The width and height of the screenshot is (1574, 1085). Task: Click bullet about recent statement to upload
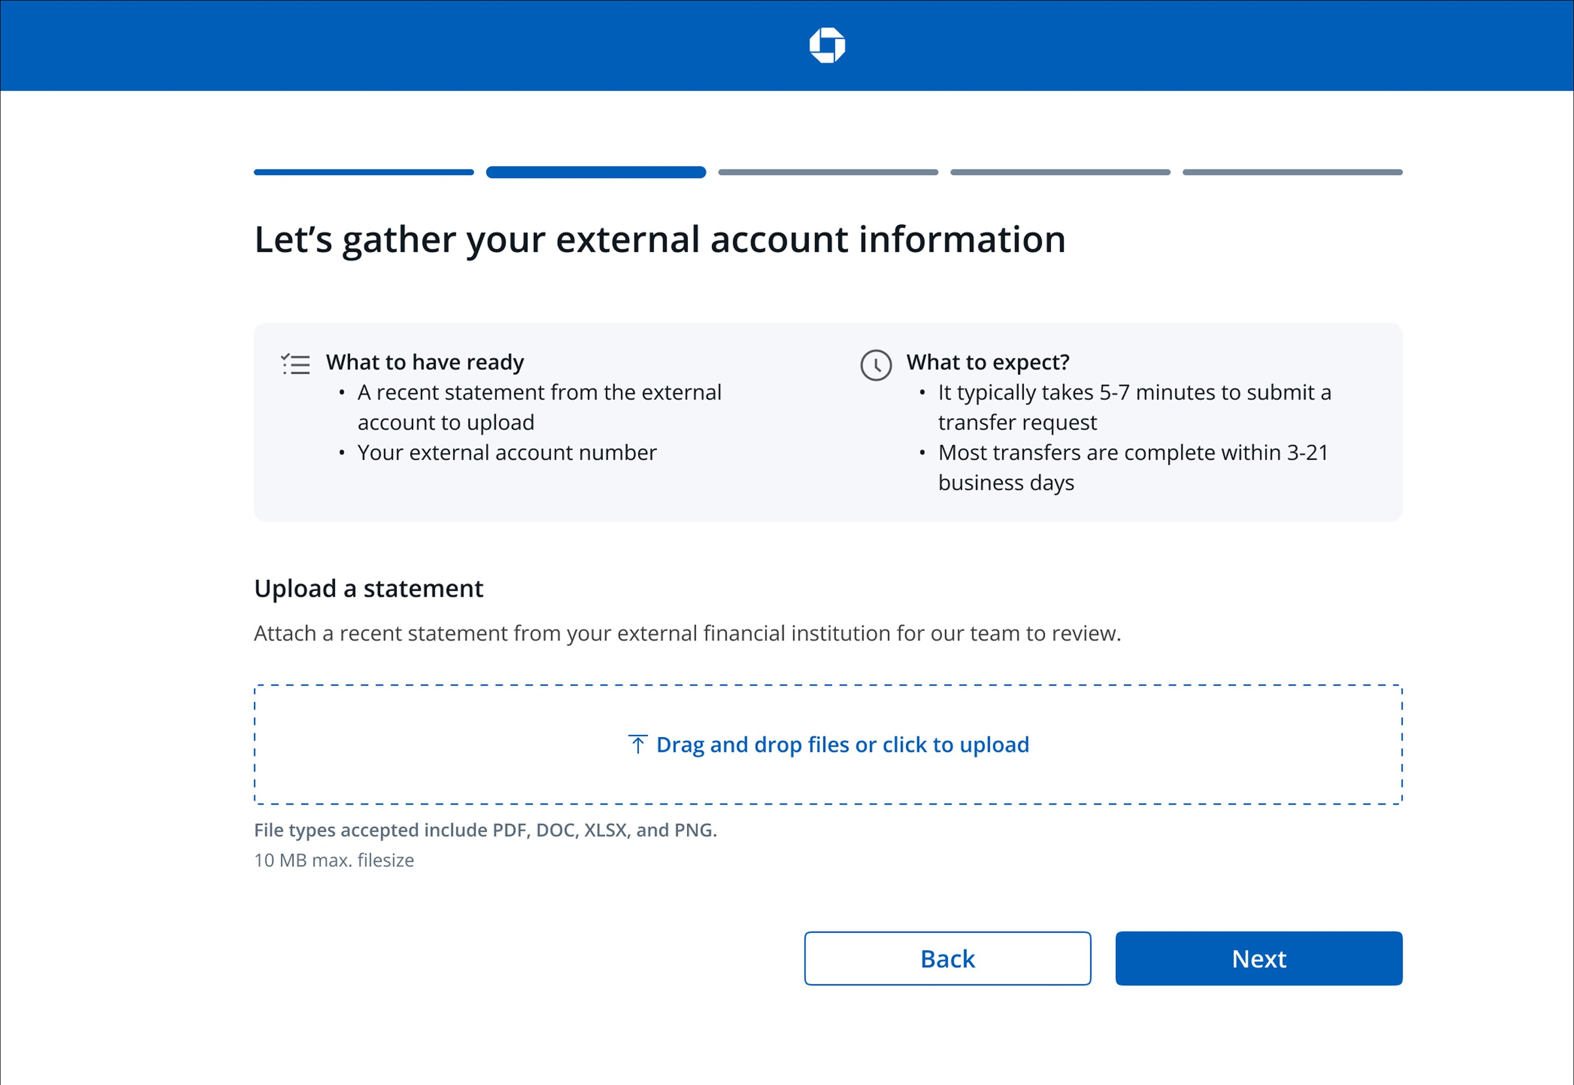tap(539, 407)
